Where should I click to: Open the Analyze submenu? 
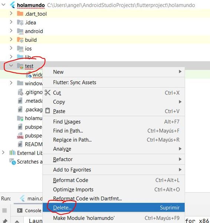(114, 149)
